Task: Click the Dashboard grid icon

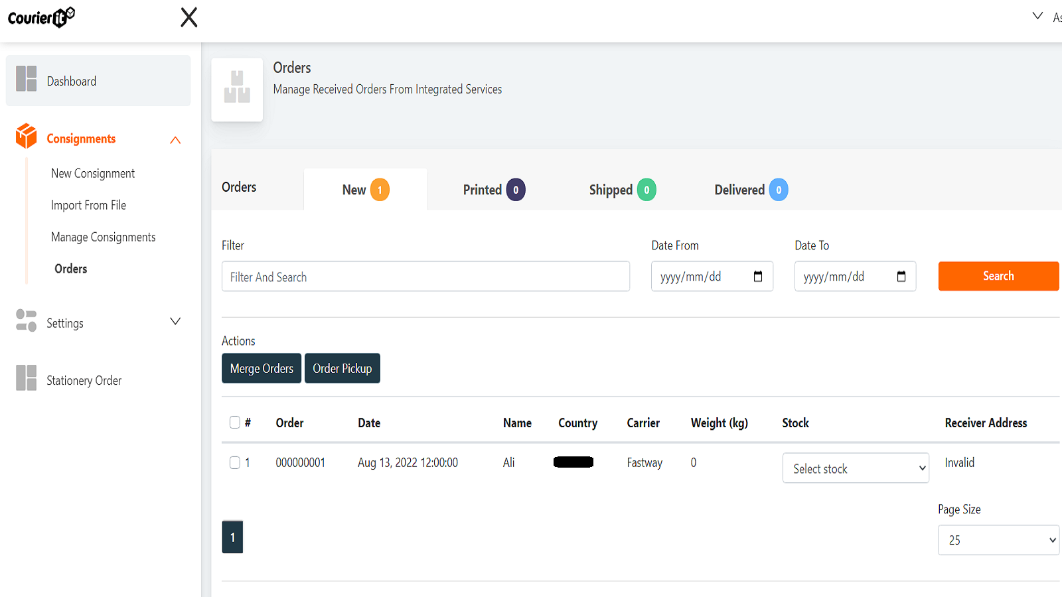Action: (x=27, y=79)
